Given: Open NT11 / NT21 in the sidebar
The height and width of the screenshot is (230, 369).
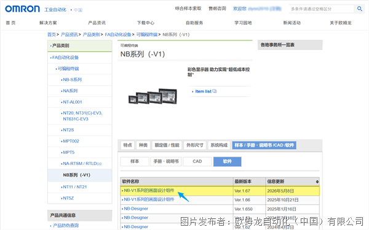Looking at the screenshot, I should [x=75, y=187].
